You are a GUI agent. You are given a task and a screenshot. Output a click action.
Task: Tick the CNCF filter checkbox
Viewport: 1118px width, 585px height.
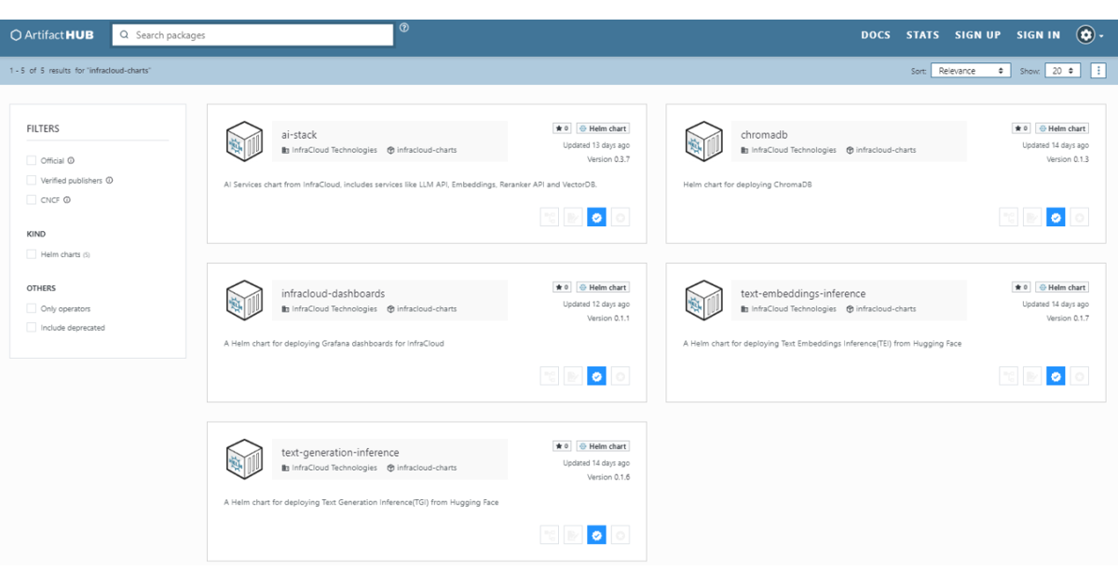tap(32, 199)
